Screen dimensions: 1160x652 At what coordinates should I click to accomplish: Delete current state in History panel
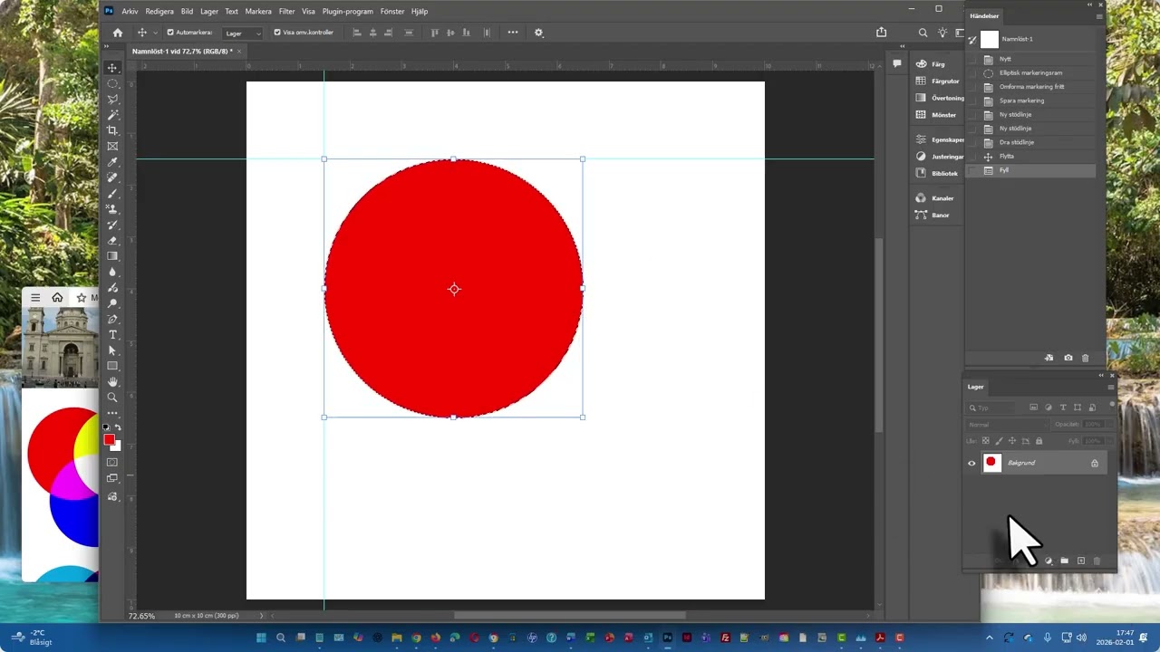point(1086,359)
